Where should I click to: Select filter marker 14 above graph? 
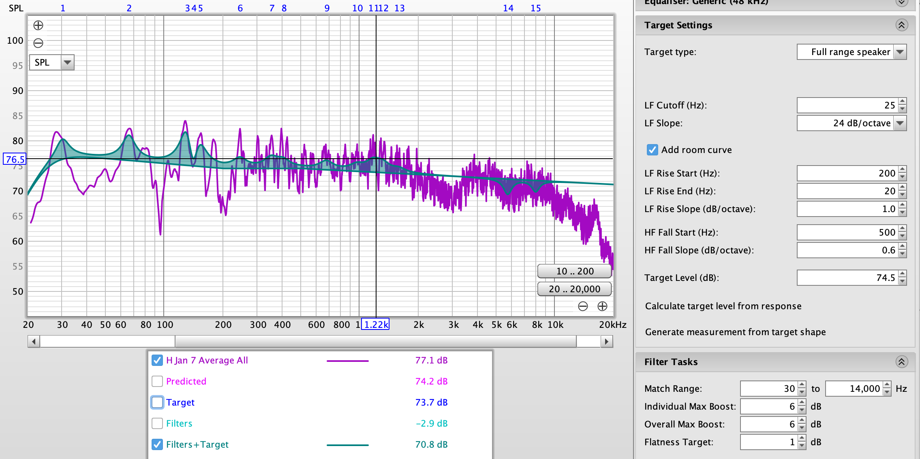[508, 8]
